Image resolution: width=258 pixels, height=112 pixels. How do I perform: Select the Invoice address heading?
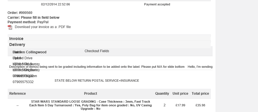pos(16,39)
